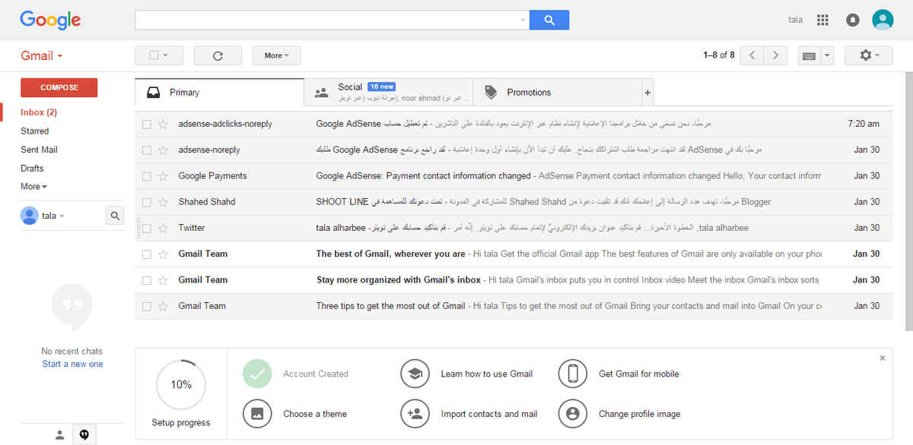Go to newer messages arrow
Image resolution: width=913 pixels, height=445 pixels.
(752, 55)
